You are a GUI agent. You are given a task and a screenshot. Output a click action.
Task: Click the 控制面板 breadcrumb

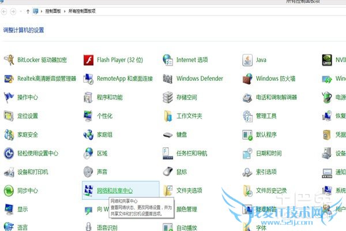click(x=53, y=11)
